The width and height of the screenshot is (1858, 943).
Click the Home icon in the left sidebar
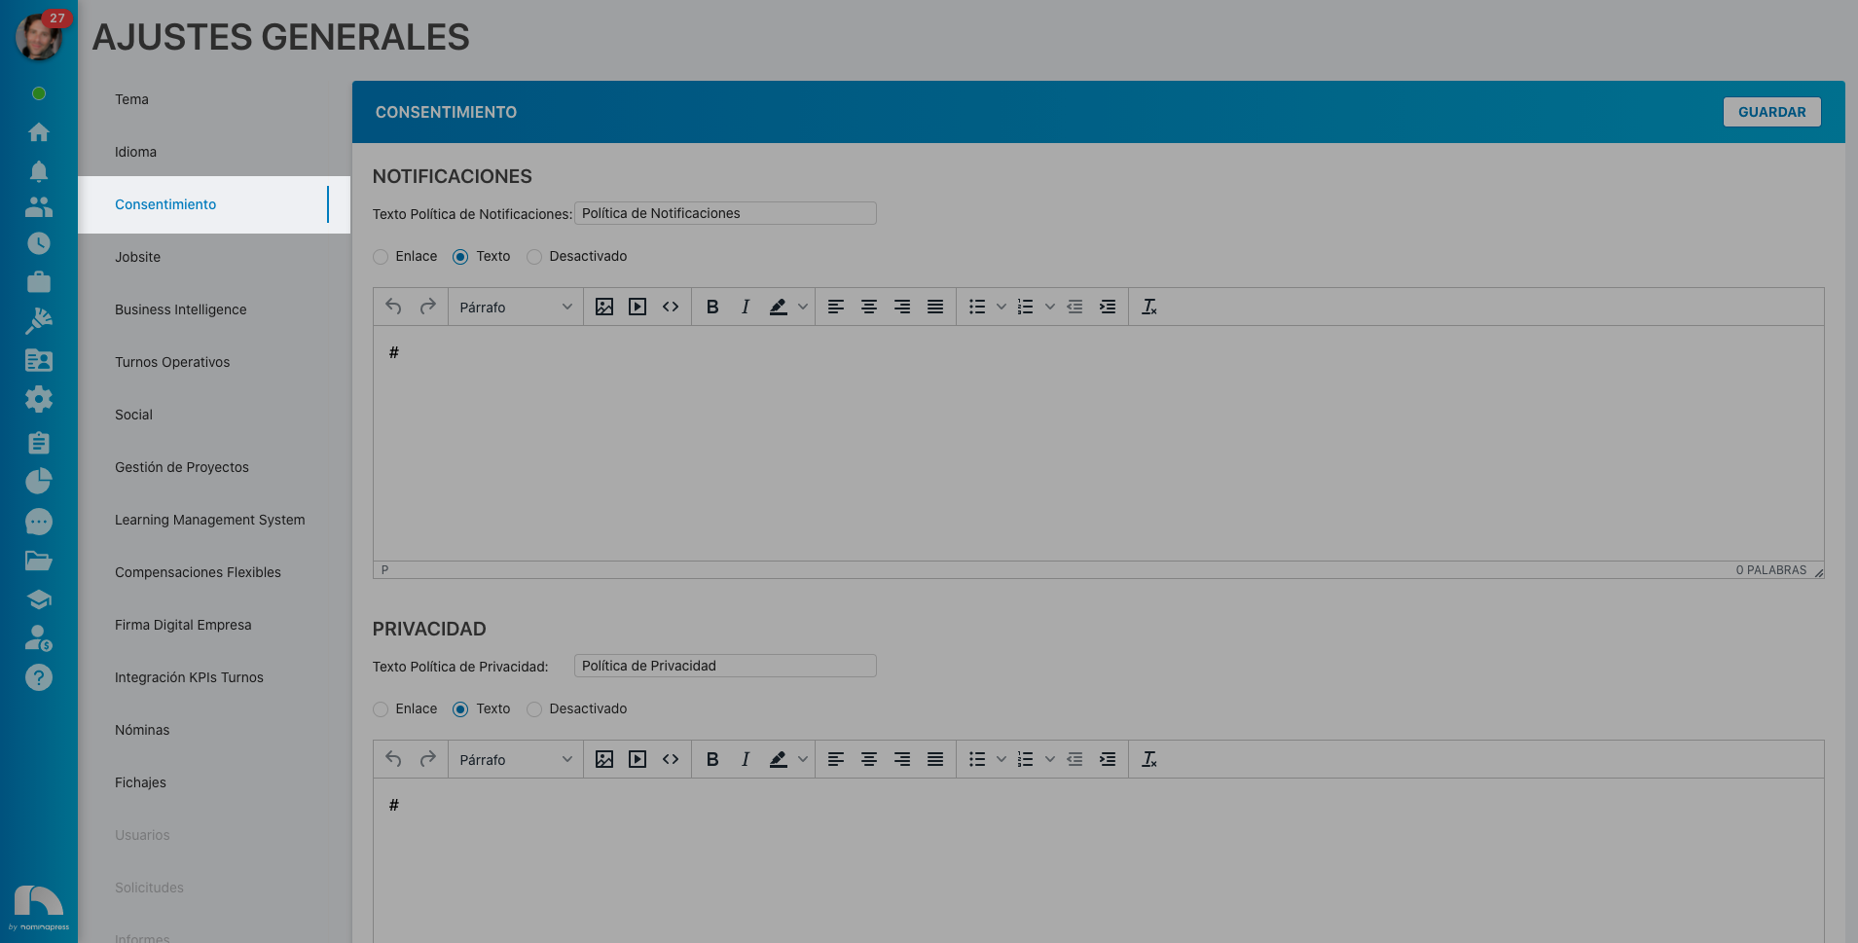click(39, 131)
